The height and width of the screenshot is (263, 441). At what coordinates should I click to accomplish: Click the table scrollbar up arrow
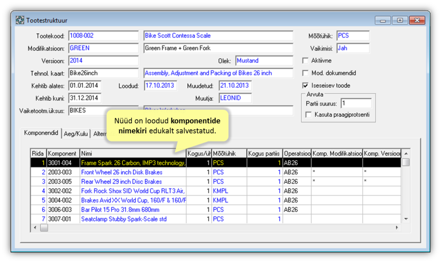[405, 154]
